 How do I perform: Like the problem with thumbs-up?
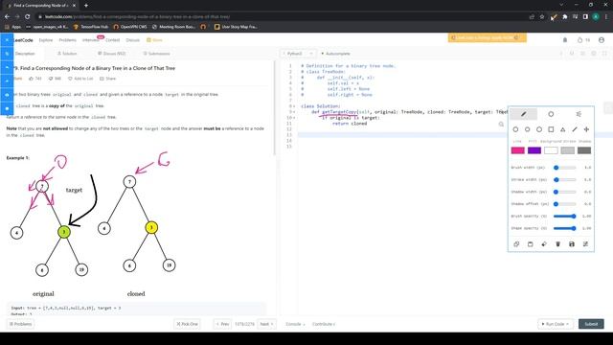[35, 79]
